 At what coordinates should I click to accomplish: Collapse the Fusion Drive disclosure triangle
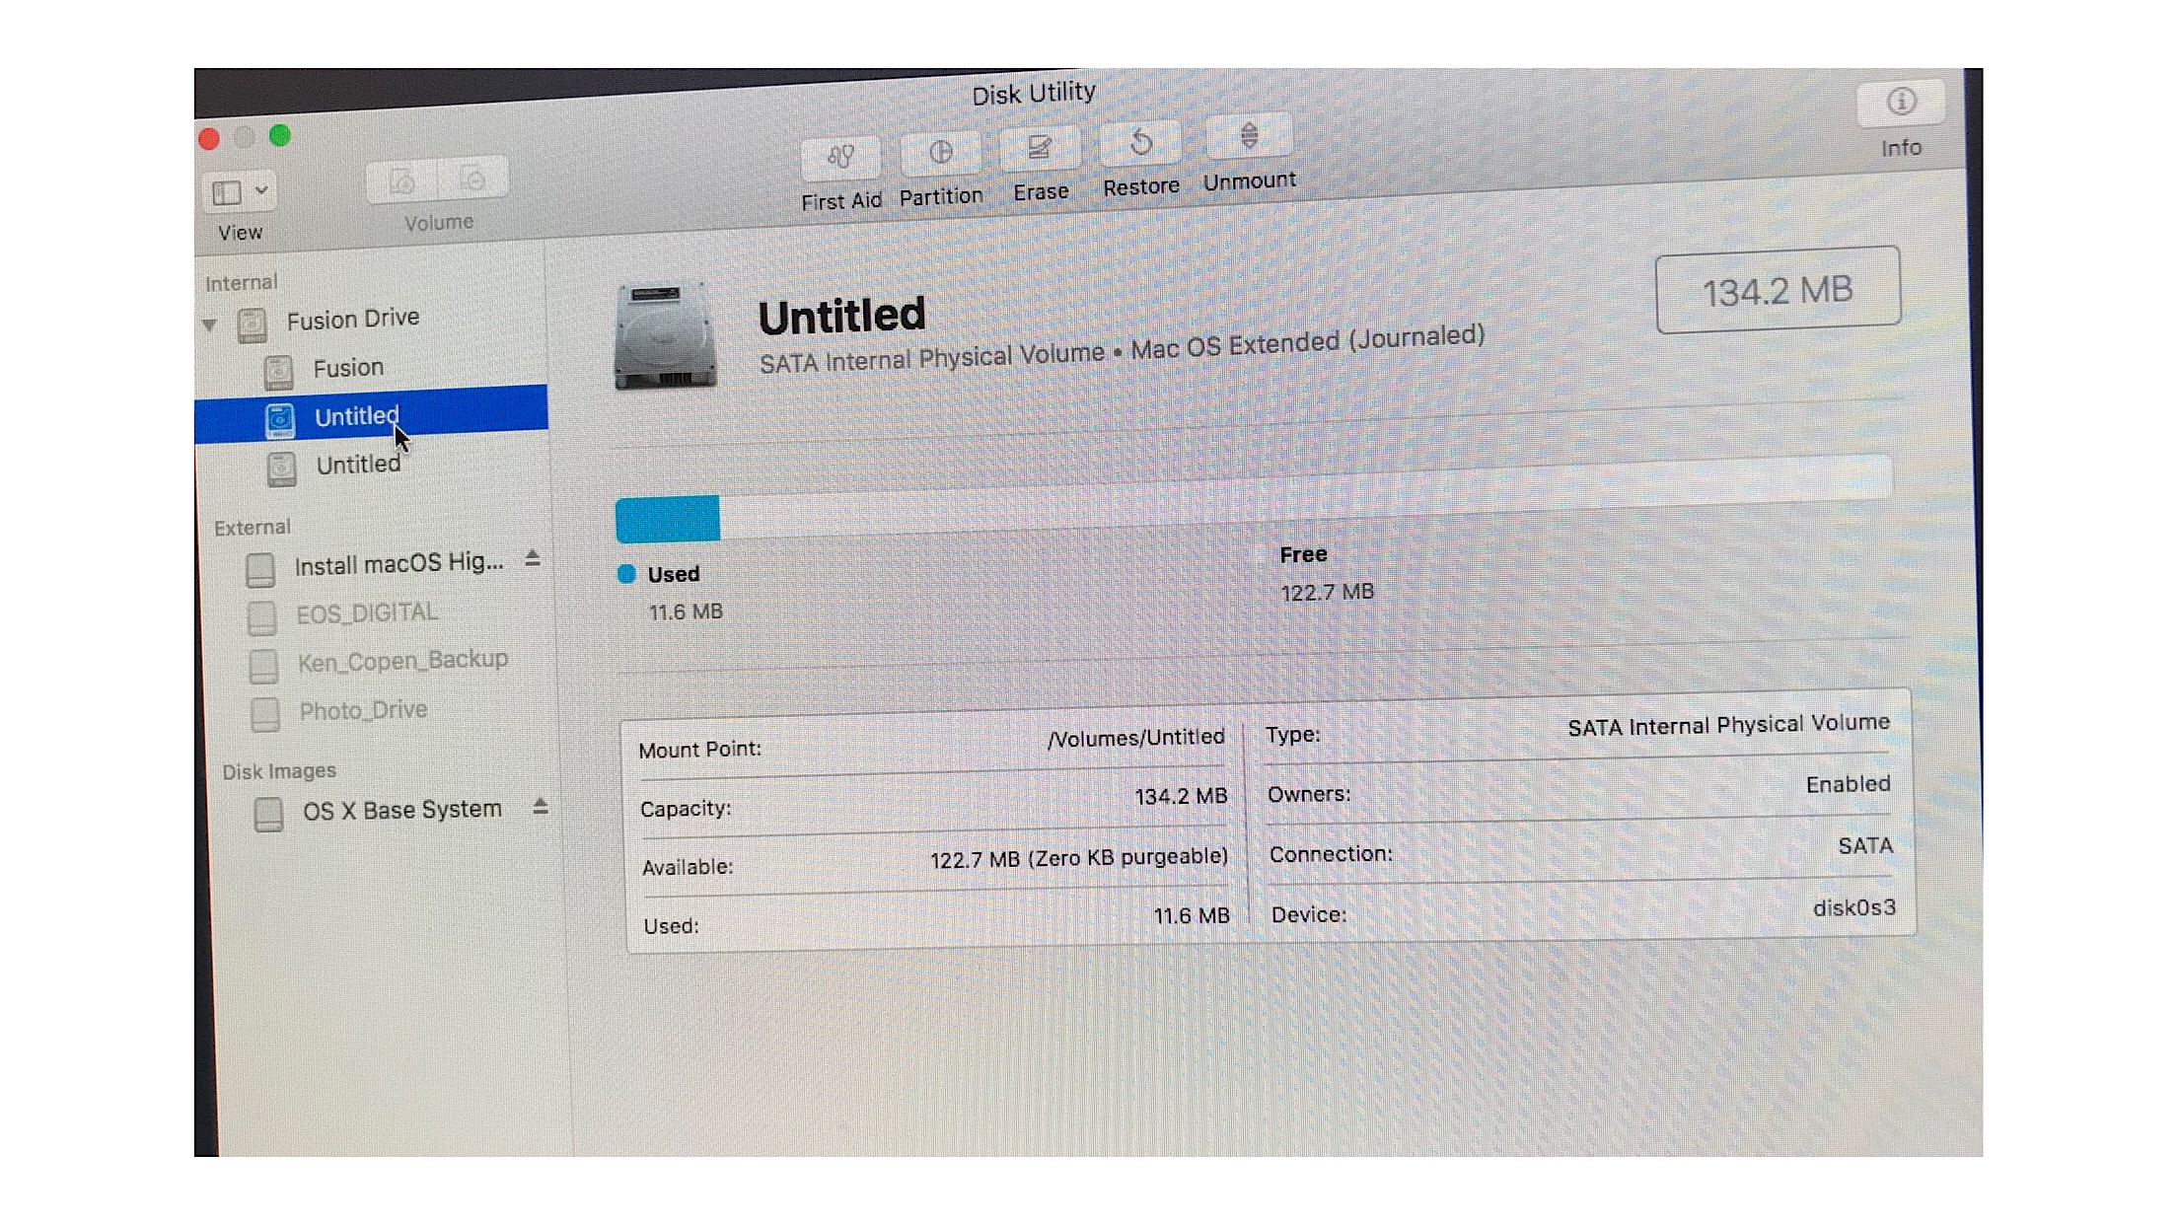coord(210,324)
